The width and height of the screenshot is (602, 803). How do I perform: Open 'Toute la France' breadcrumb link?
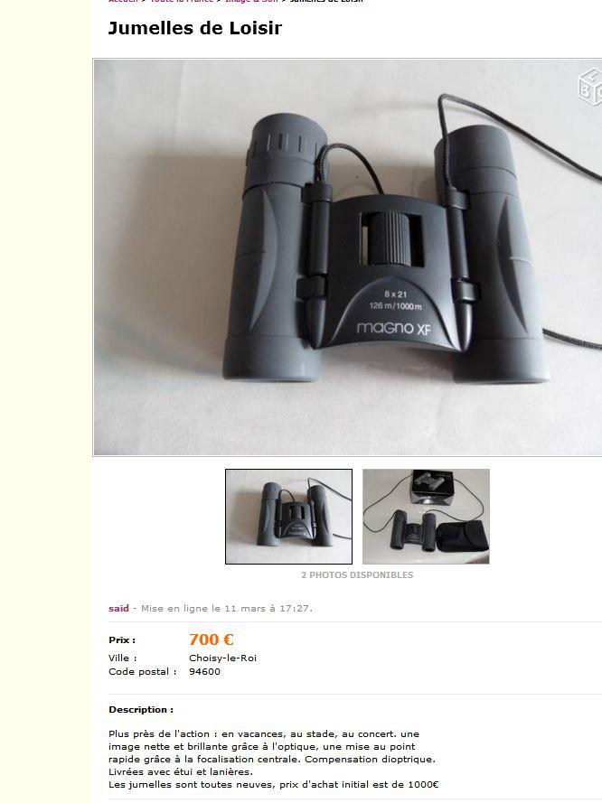182,1
